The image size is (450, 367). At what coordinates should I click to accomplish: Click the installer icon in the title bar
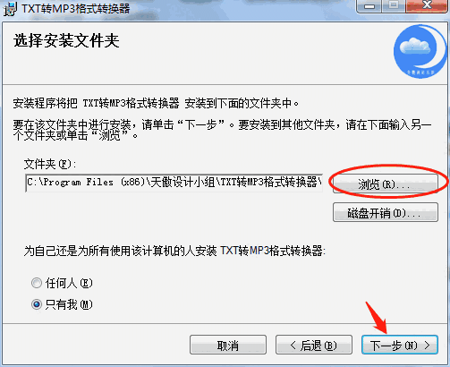pos(10,9)
